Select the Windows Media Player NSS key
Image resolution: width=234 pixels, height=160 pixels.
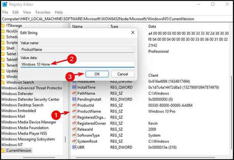pyautogui.click(x=24, y=134)
